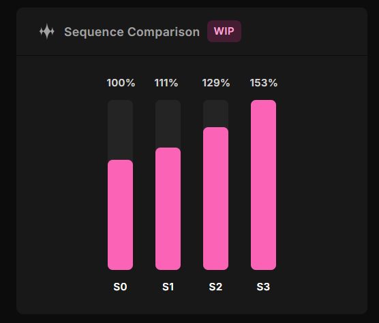Click the empty gray track above S0 bar
This screenshot has height=323, width=379.
120,130
